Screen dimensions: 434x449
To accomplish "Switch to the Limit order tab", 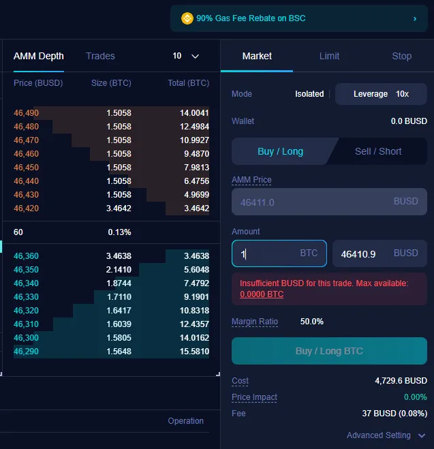I will coord(329,56).
